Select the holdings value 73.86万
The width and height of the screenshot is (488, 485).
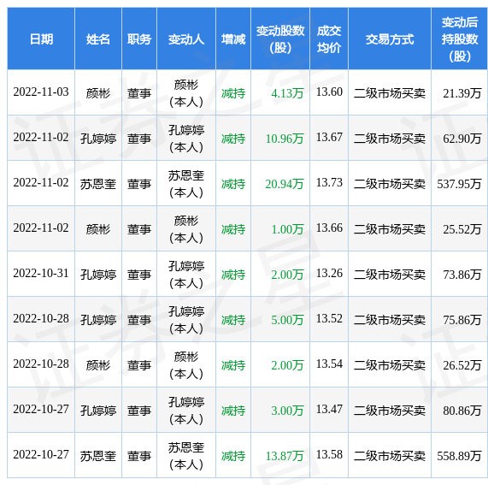pos(462,275)
